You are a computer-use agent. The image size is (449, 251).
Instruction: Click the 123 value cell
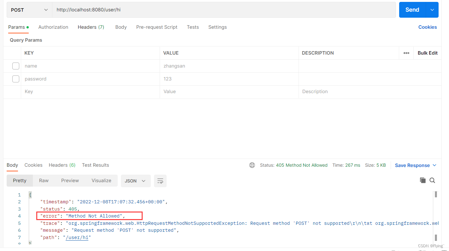click(x=229, y=79)
